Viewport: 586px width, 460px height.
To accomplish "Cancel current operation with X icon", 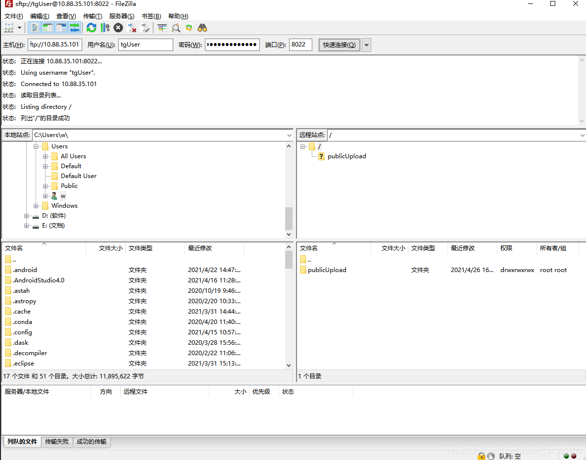I will pyautogui.click(x=118, y=28).
